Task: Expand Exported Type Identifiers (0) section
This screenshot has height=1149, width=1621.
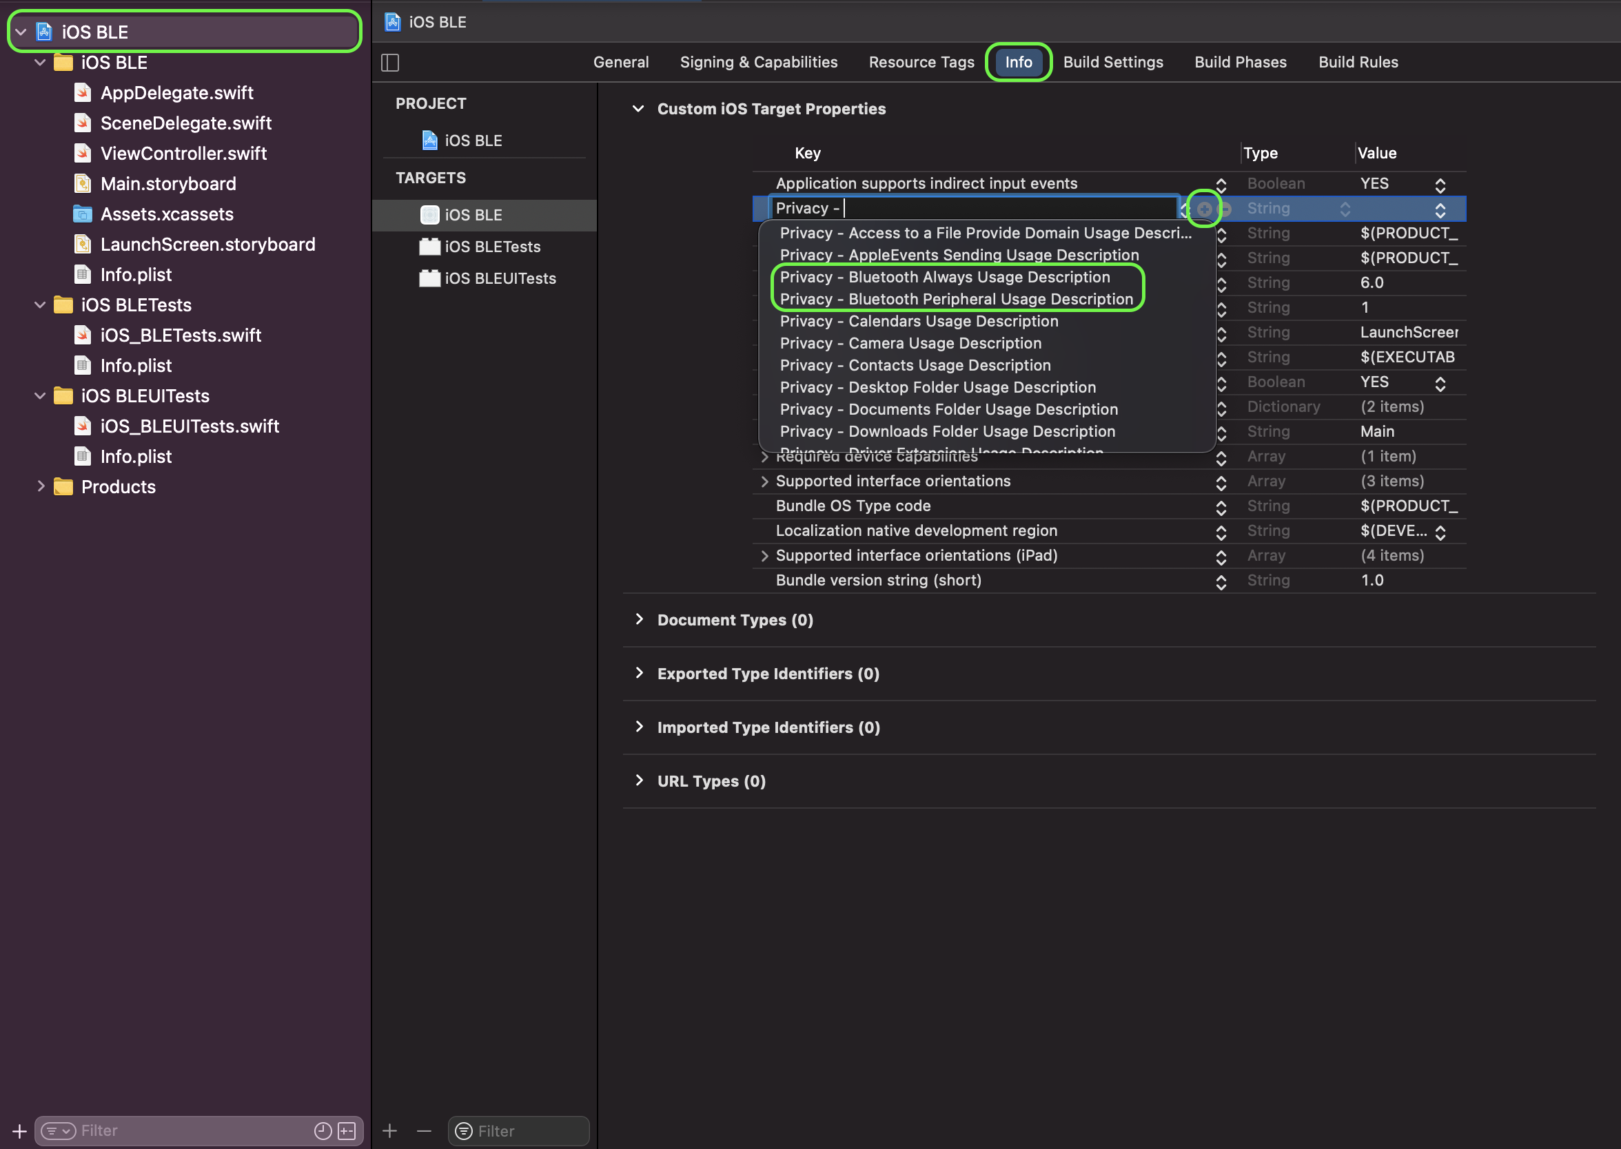Action: (638, 673)
